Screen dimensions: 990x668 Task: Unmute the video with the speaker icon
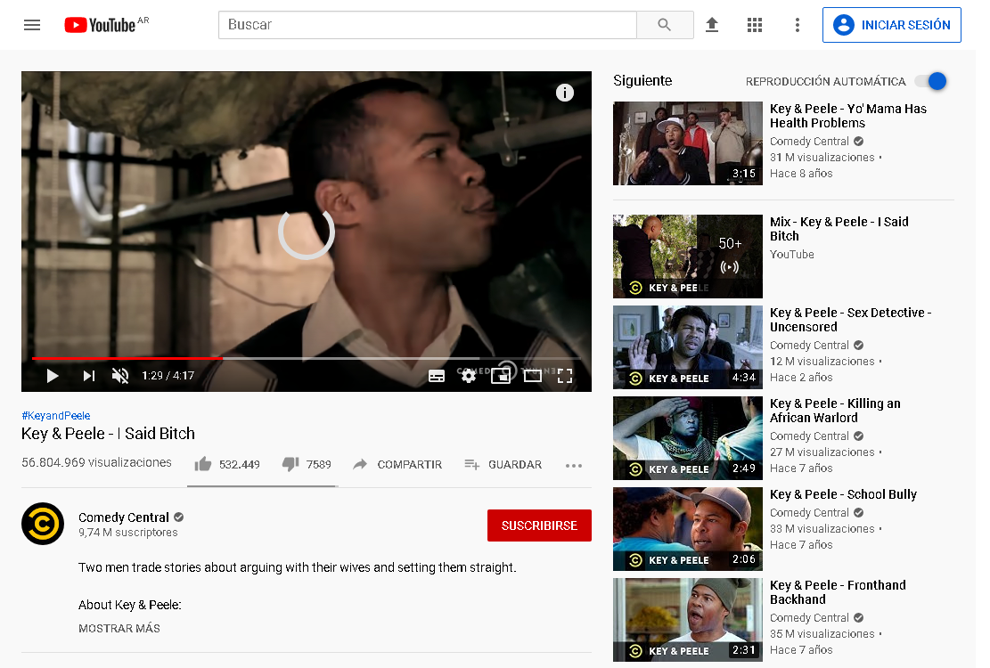(120, 376)
